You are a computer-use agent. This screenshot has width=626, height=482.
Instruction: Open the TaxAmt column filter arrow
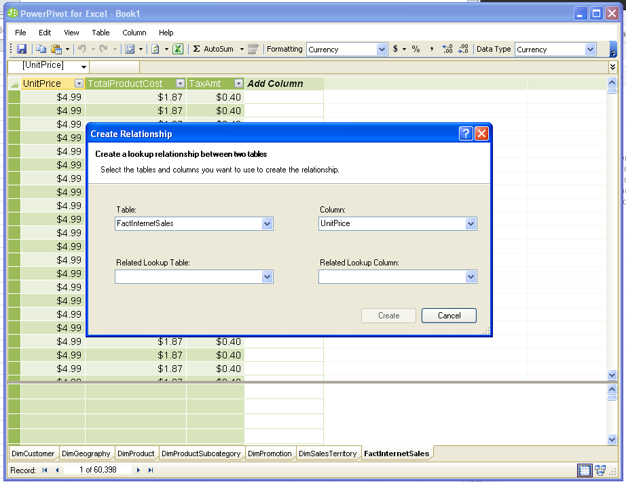[x=239, y=84]
